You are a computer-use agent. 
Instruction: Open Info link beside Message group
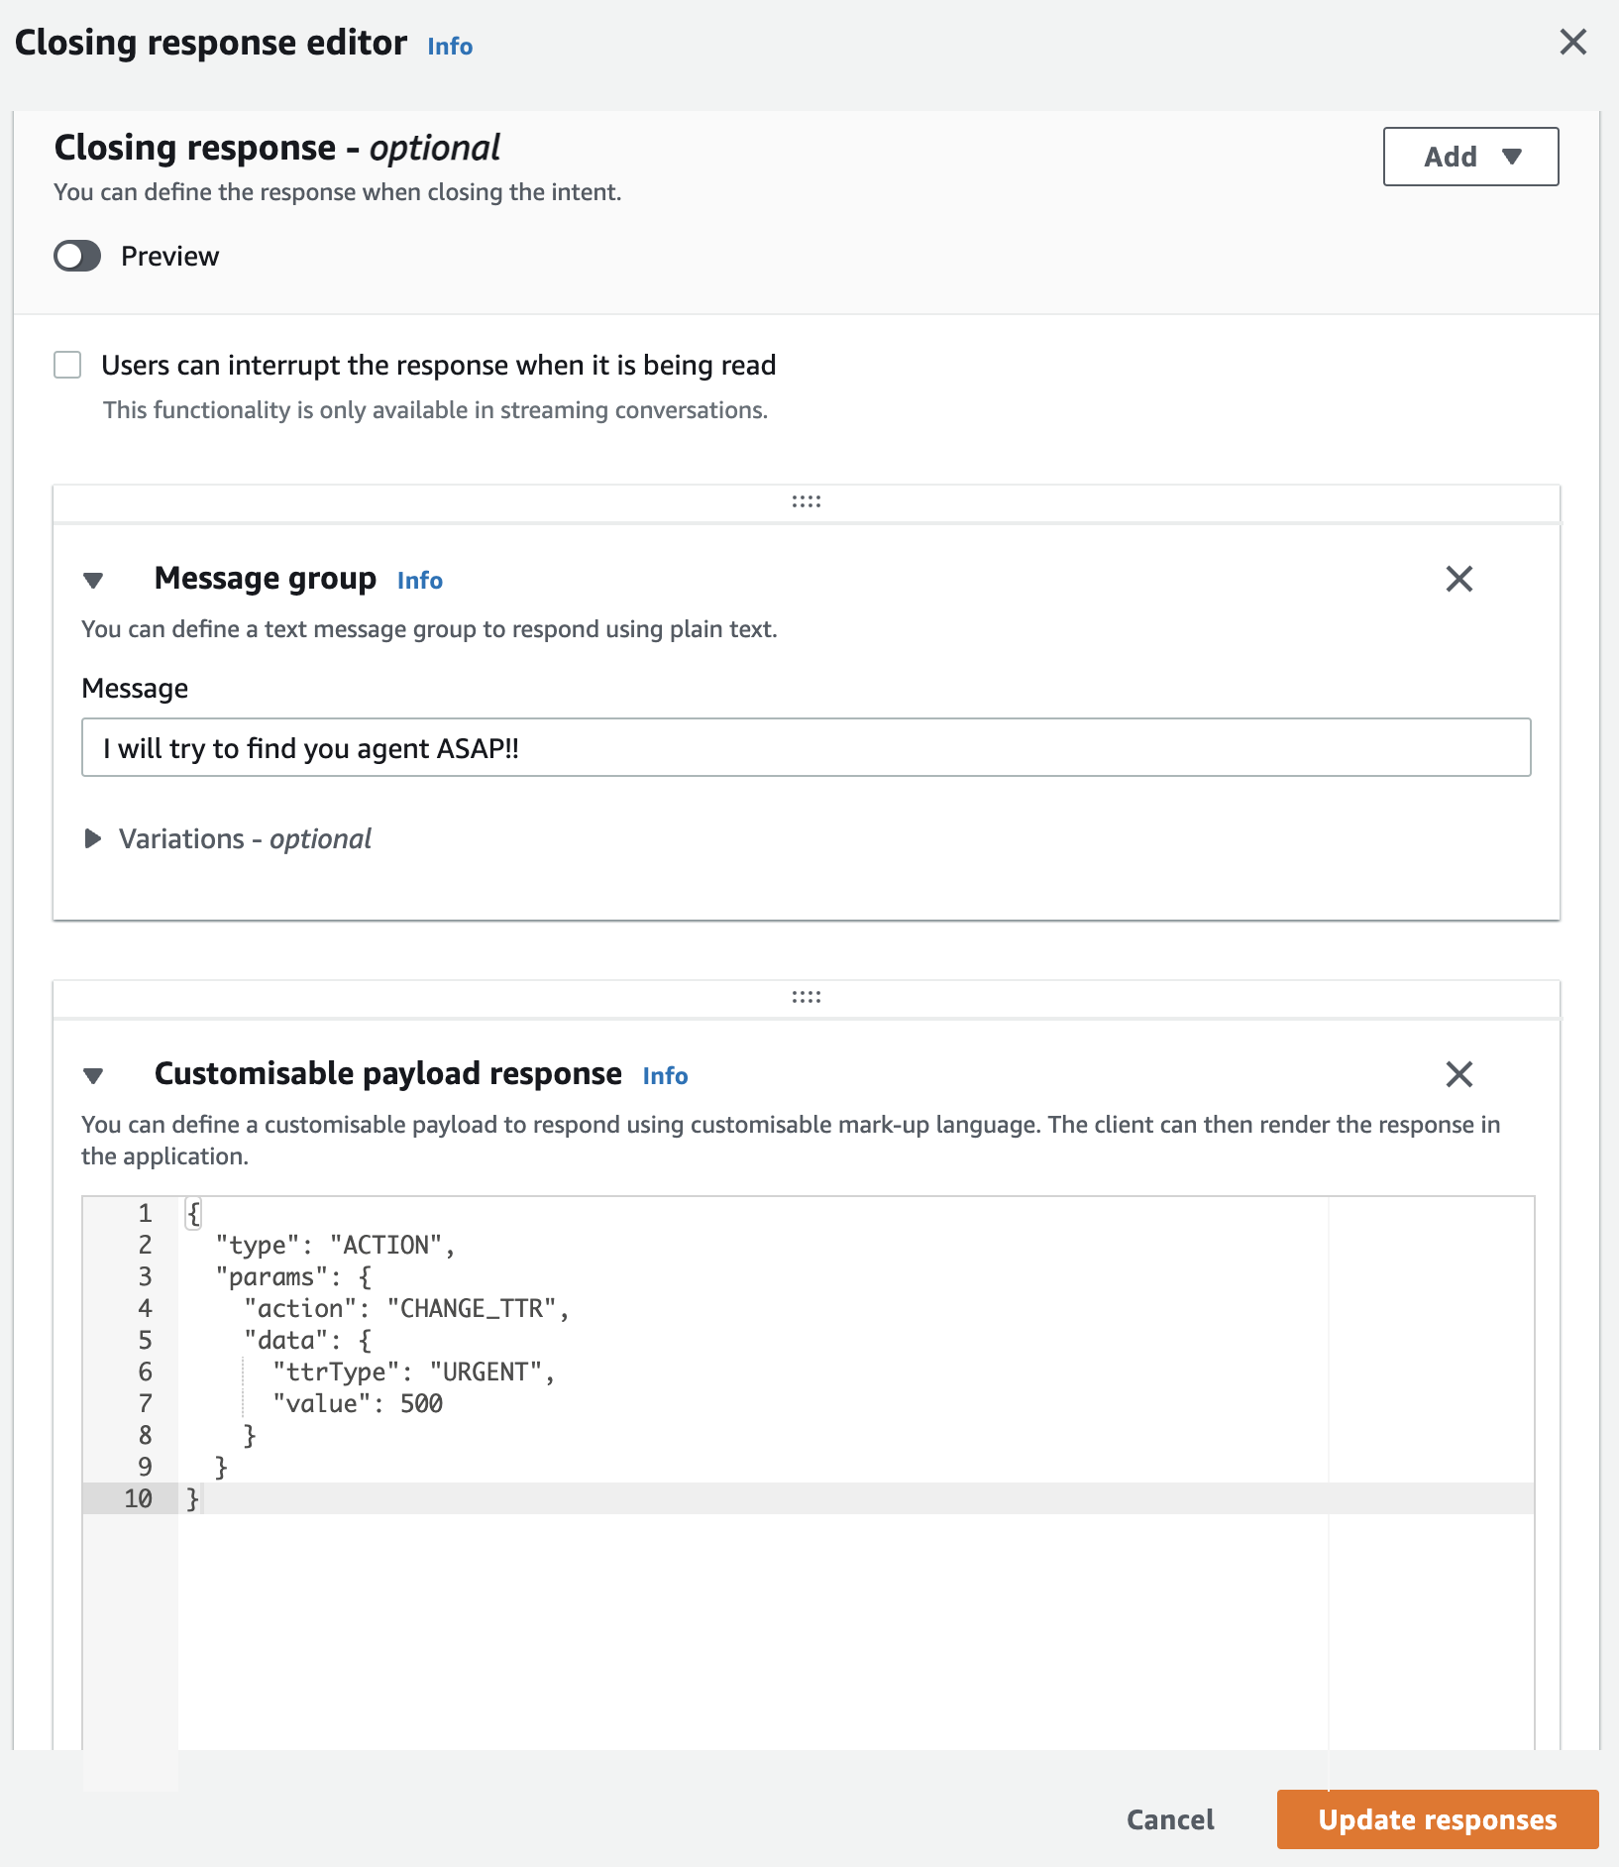[420, 581]
